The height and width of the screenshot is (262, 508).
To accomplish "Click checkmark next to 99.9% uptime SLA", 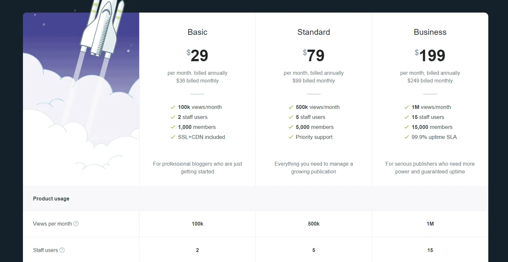I will (407, 137).
